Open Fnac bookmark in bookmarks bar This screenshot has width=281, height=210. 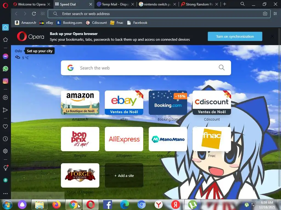click(x=117, y=23)
